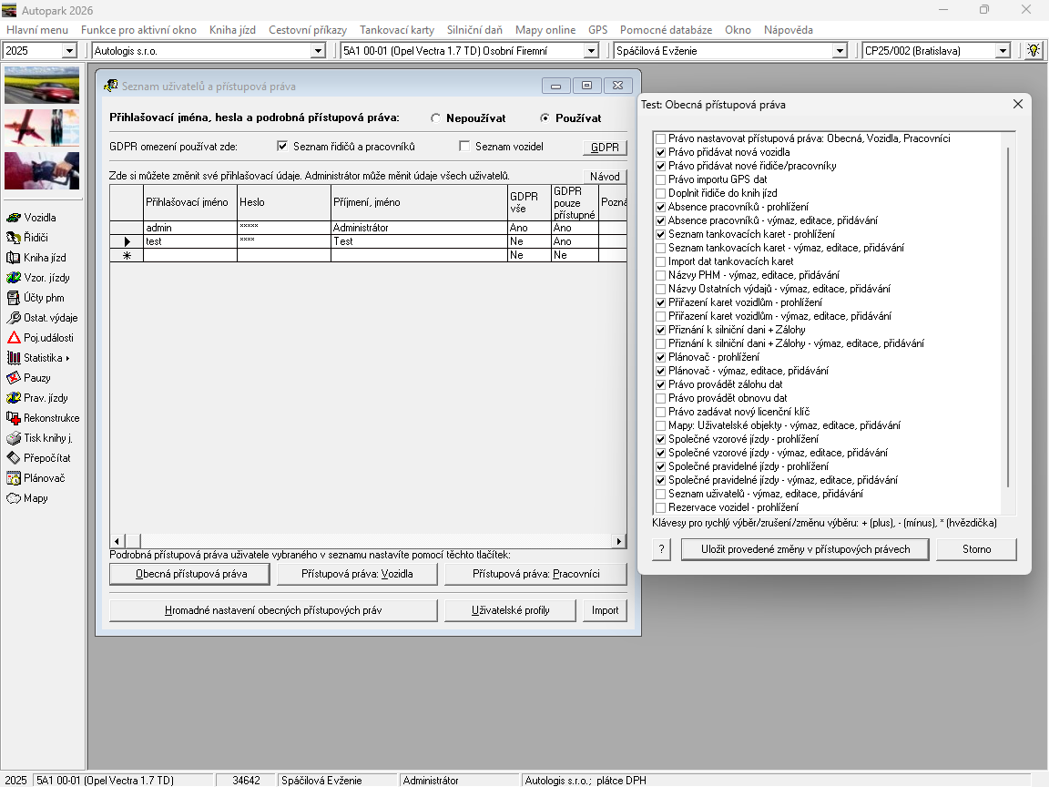Open the Pomocné databáze menu
Screen dimensions: 1049x787
[x=666, y=30]
